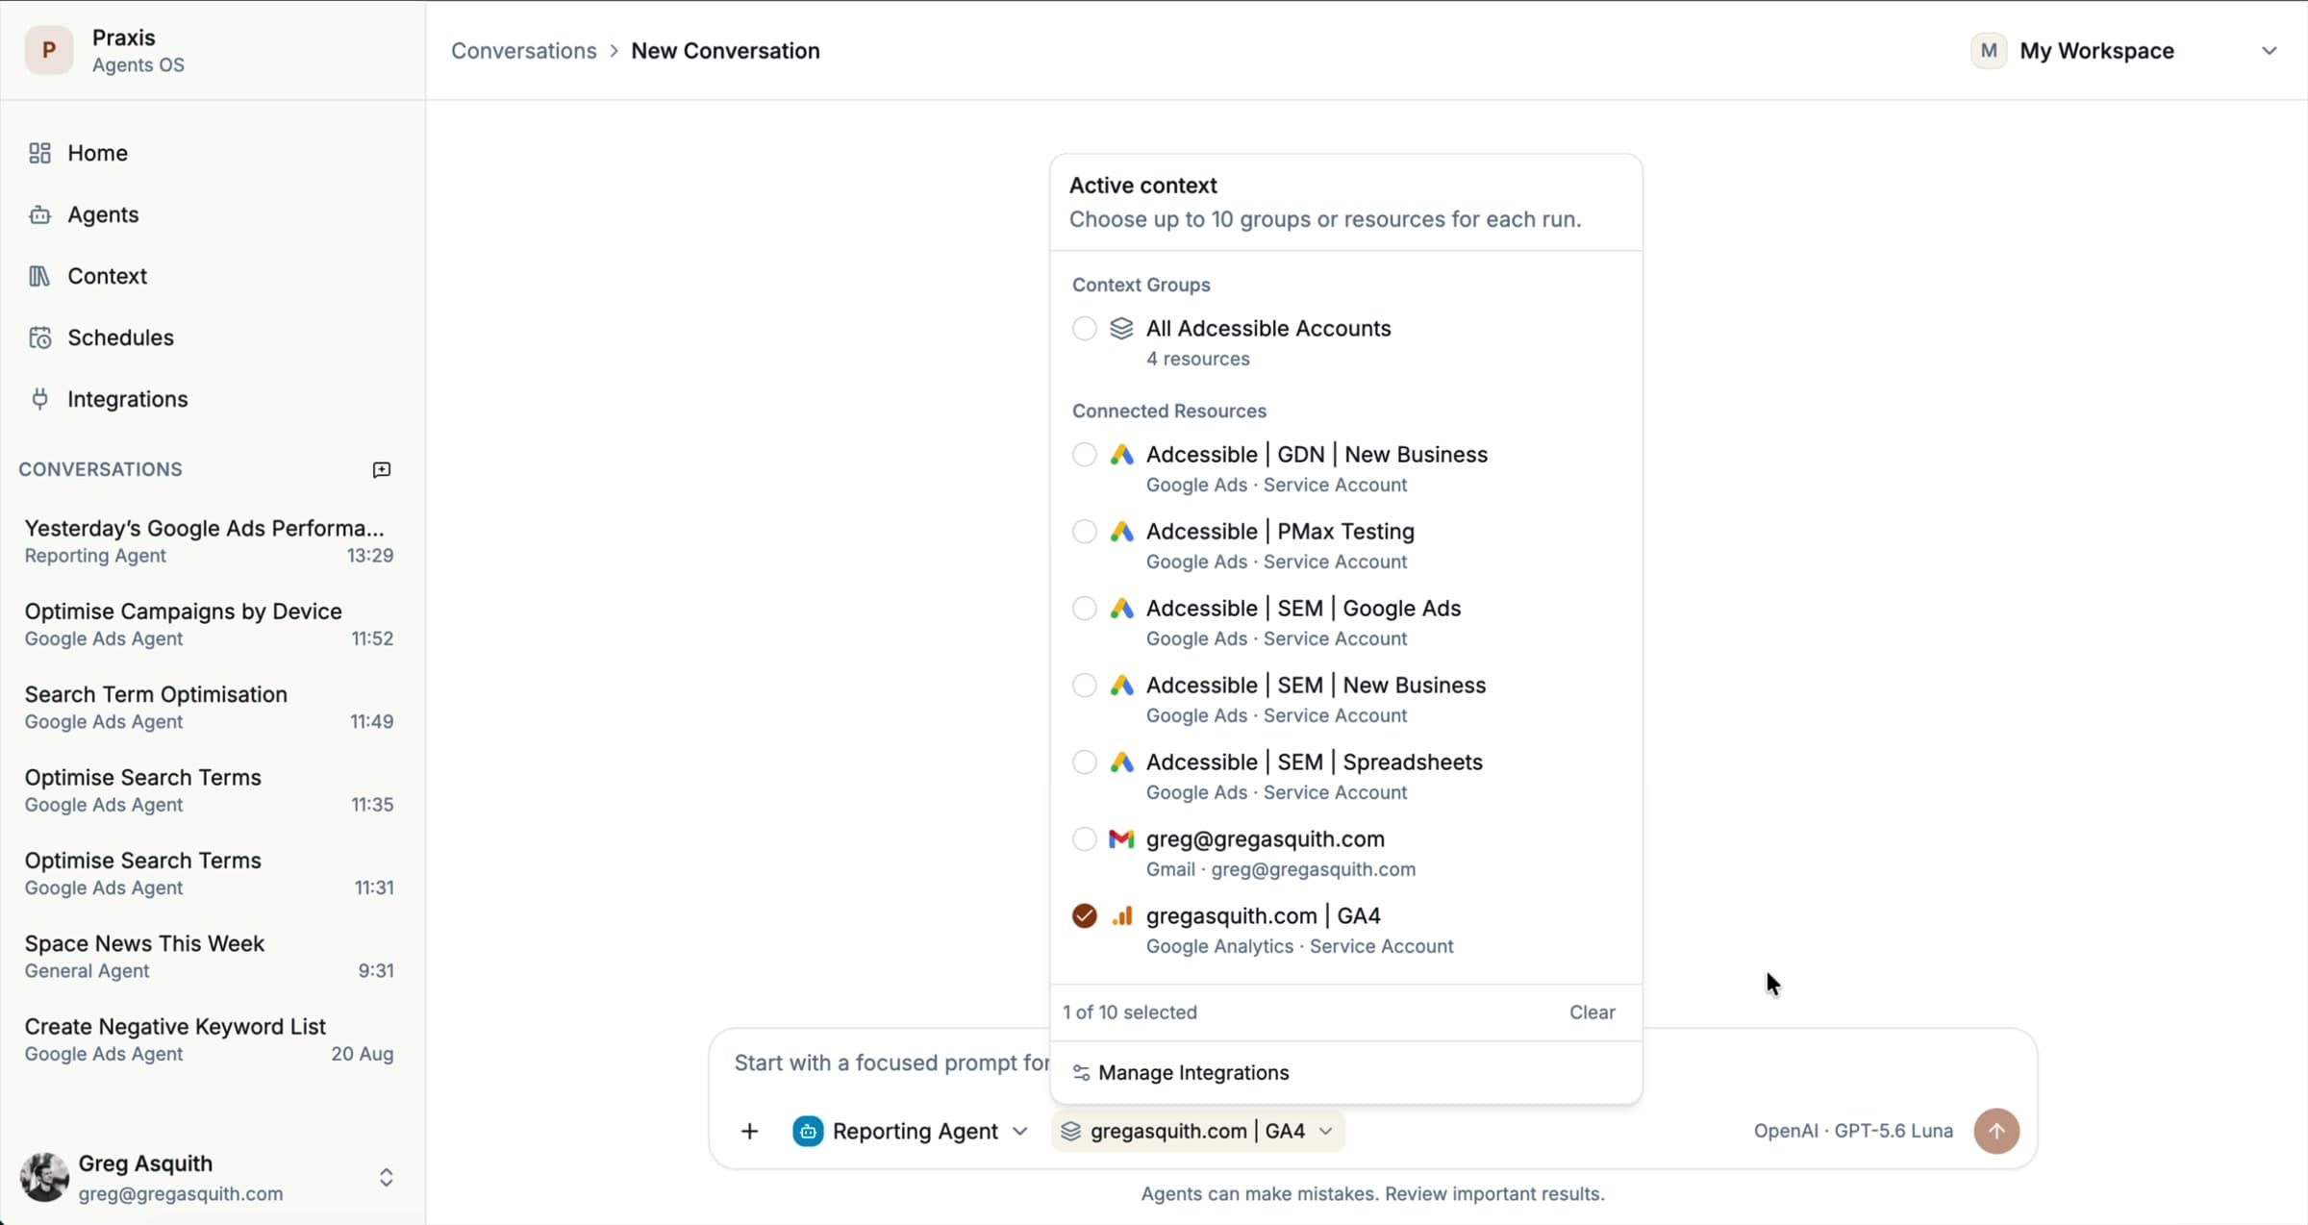Open the Home menu item
Screen dimensions: 2308x1225
[213, 153]
